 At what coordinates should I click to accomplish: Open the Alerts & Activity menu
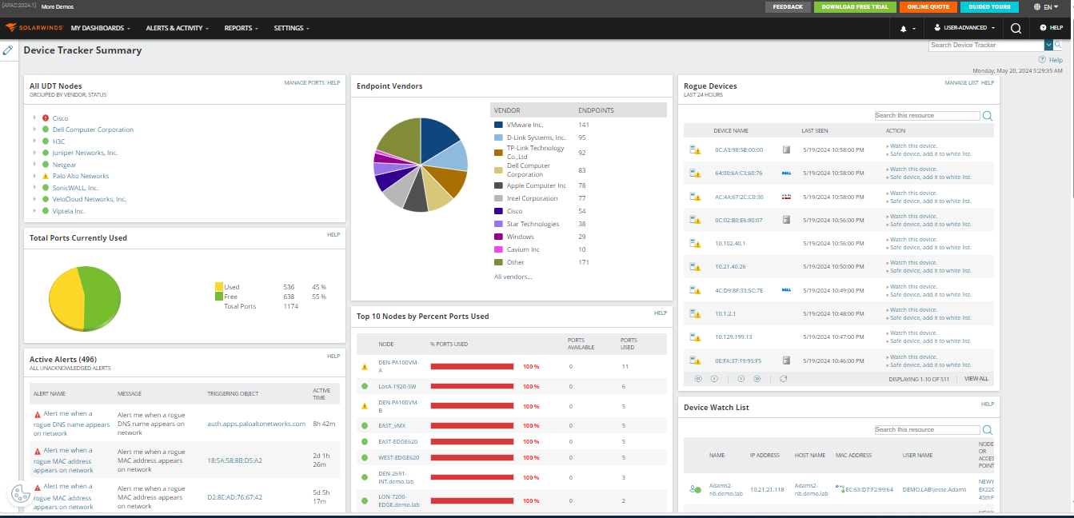[178, 28]
